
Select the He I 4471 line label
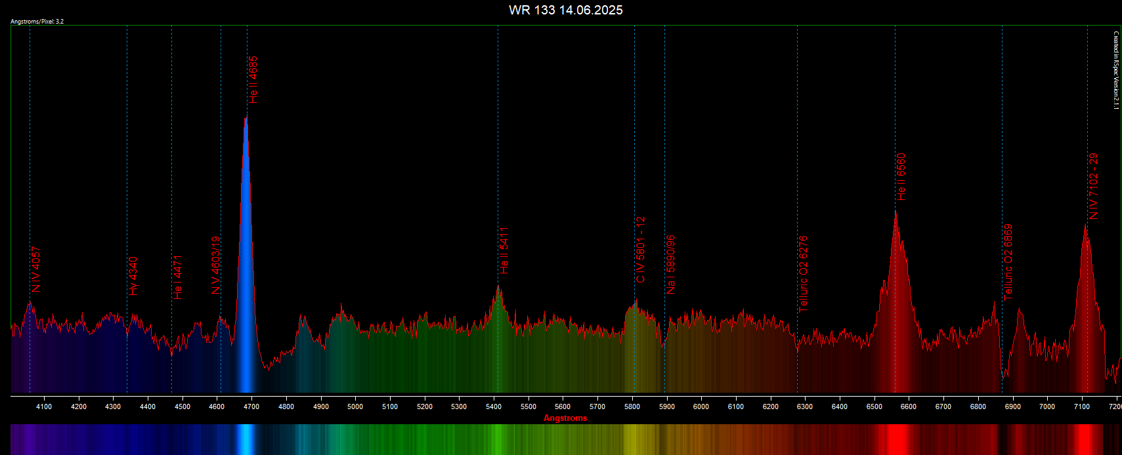(178, 277)
